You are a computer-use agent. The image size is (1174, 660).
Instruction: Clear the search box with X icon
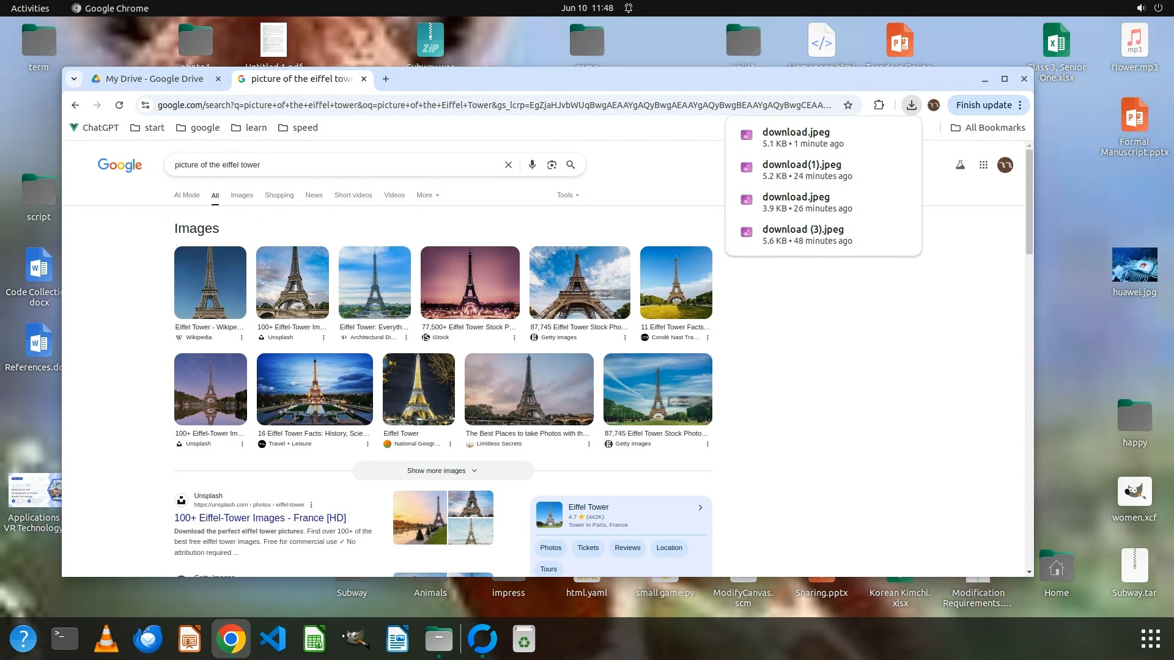click(x=508, y=165)
